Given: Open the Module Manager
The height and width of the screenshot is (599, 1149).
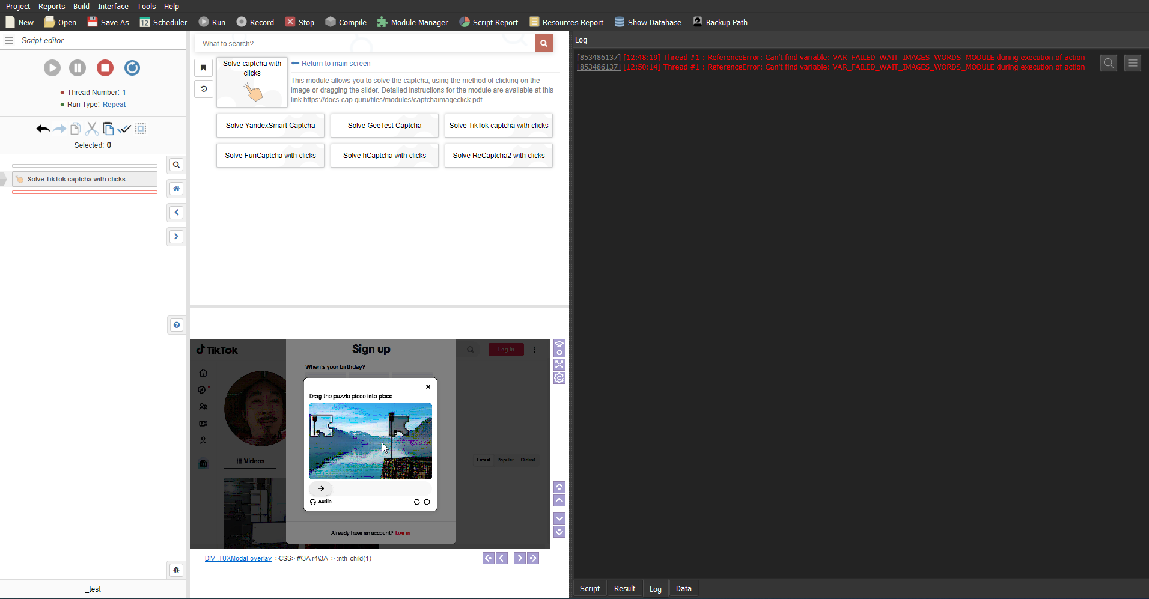Looking at the screenshot, I should coord(413,22).
